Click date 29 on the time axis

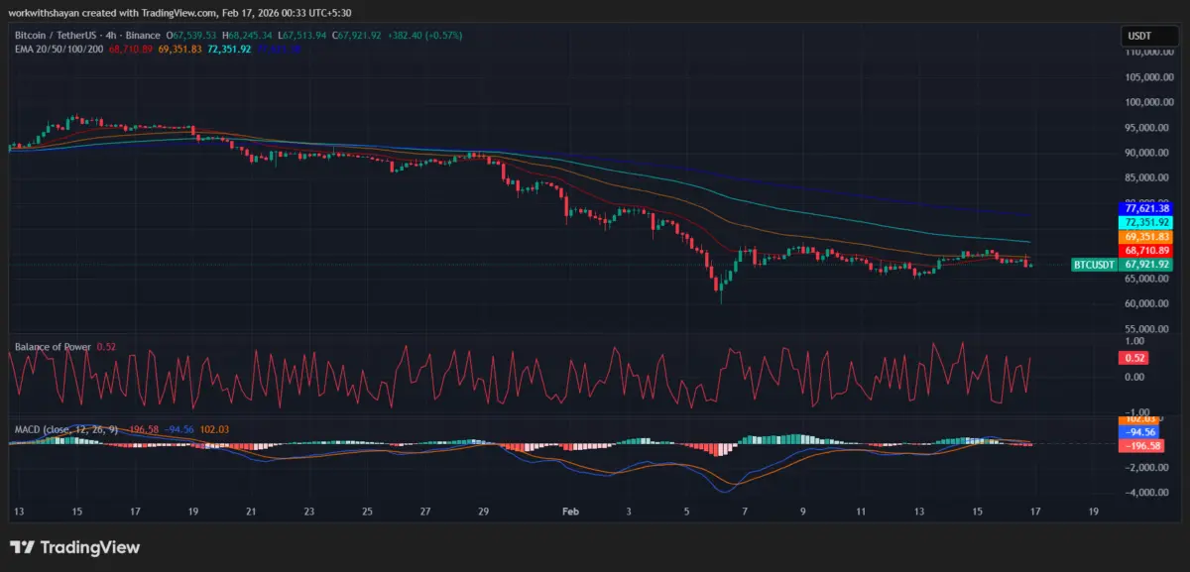coord(483,512)
